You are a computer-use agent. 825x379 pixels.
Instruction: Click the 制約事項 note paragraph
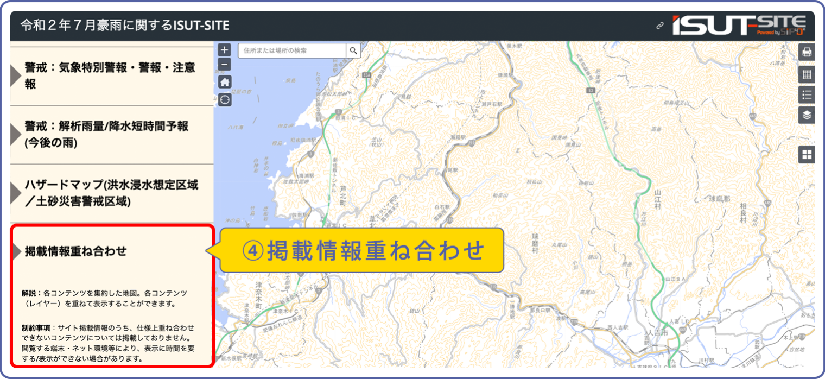109,344
